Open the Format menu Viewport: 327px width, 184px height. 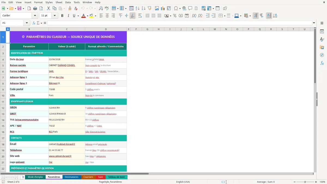tap(38, 2)
